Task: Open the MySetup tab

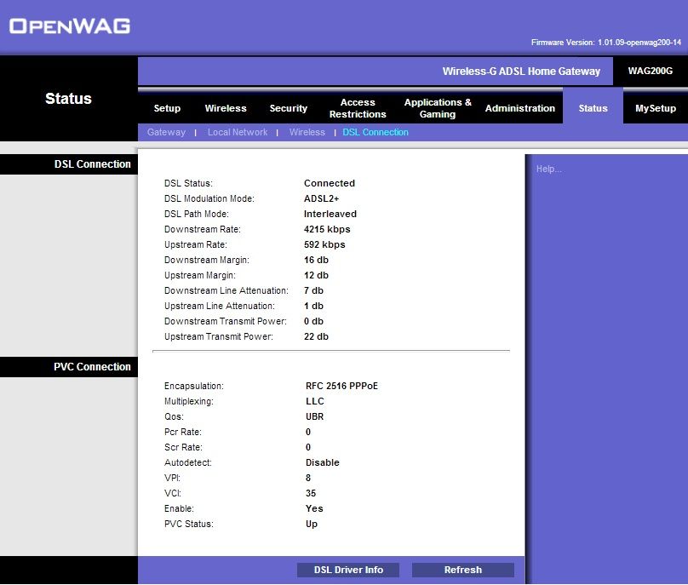Action: coord(655,108)
